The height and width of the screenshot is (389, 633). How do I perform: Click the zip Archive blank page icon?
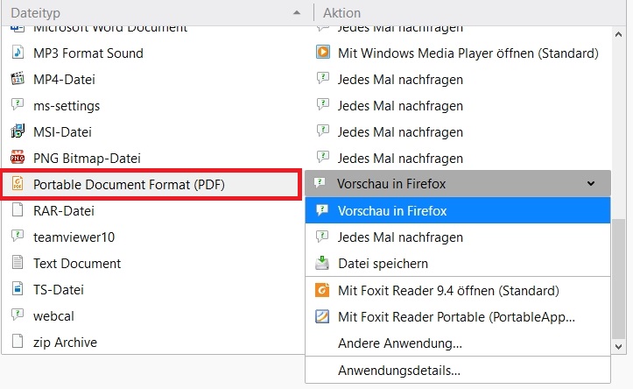(x=18, y=342)
